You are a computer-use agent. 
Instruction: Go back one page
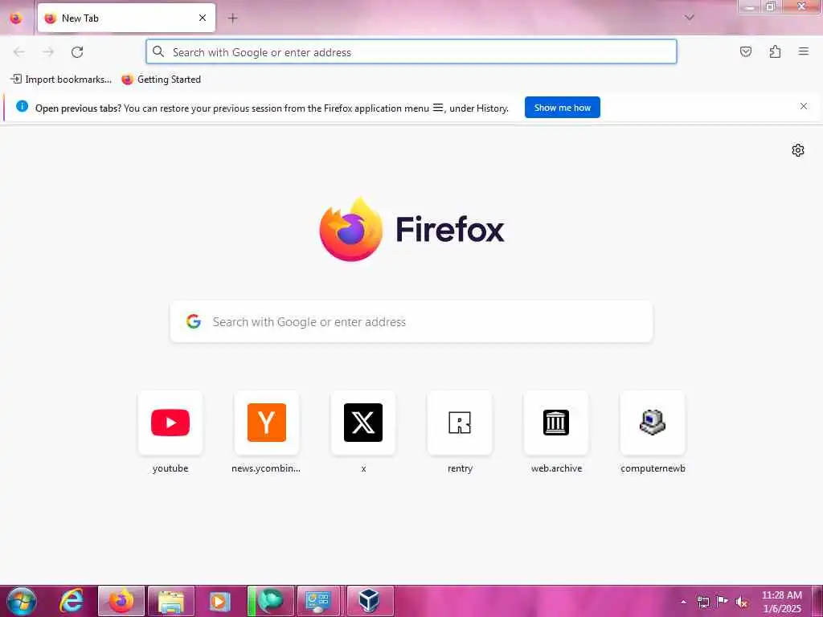coord(19,52)
